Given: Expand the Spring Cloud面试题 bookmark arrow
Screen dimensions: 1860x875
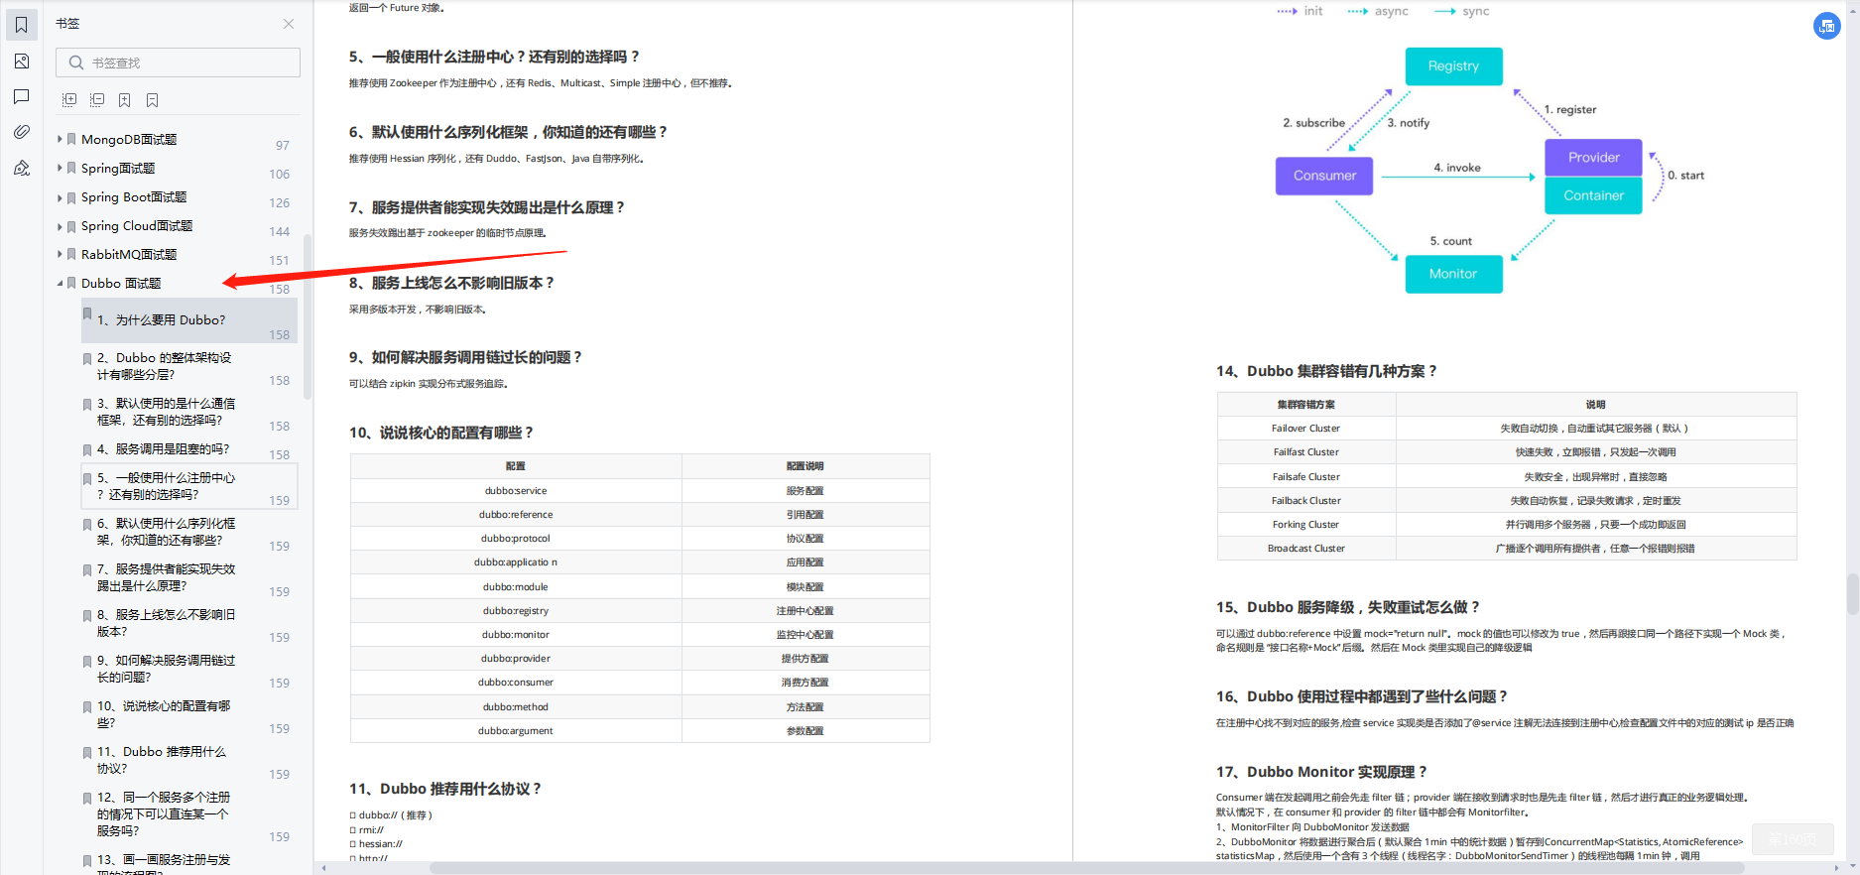Looking at the screenshot, I should click(60, 225).
